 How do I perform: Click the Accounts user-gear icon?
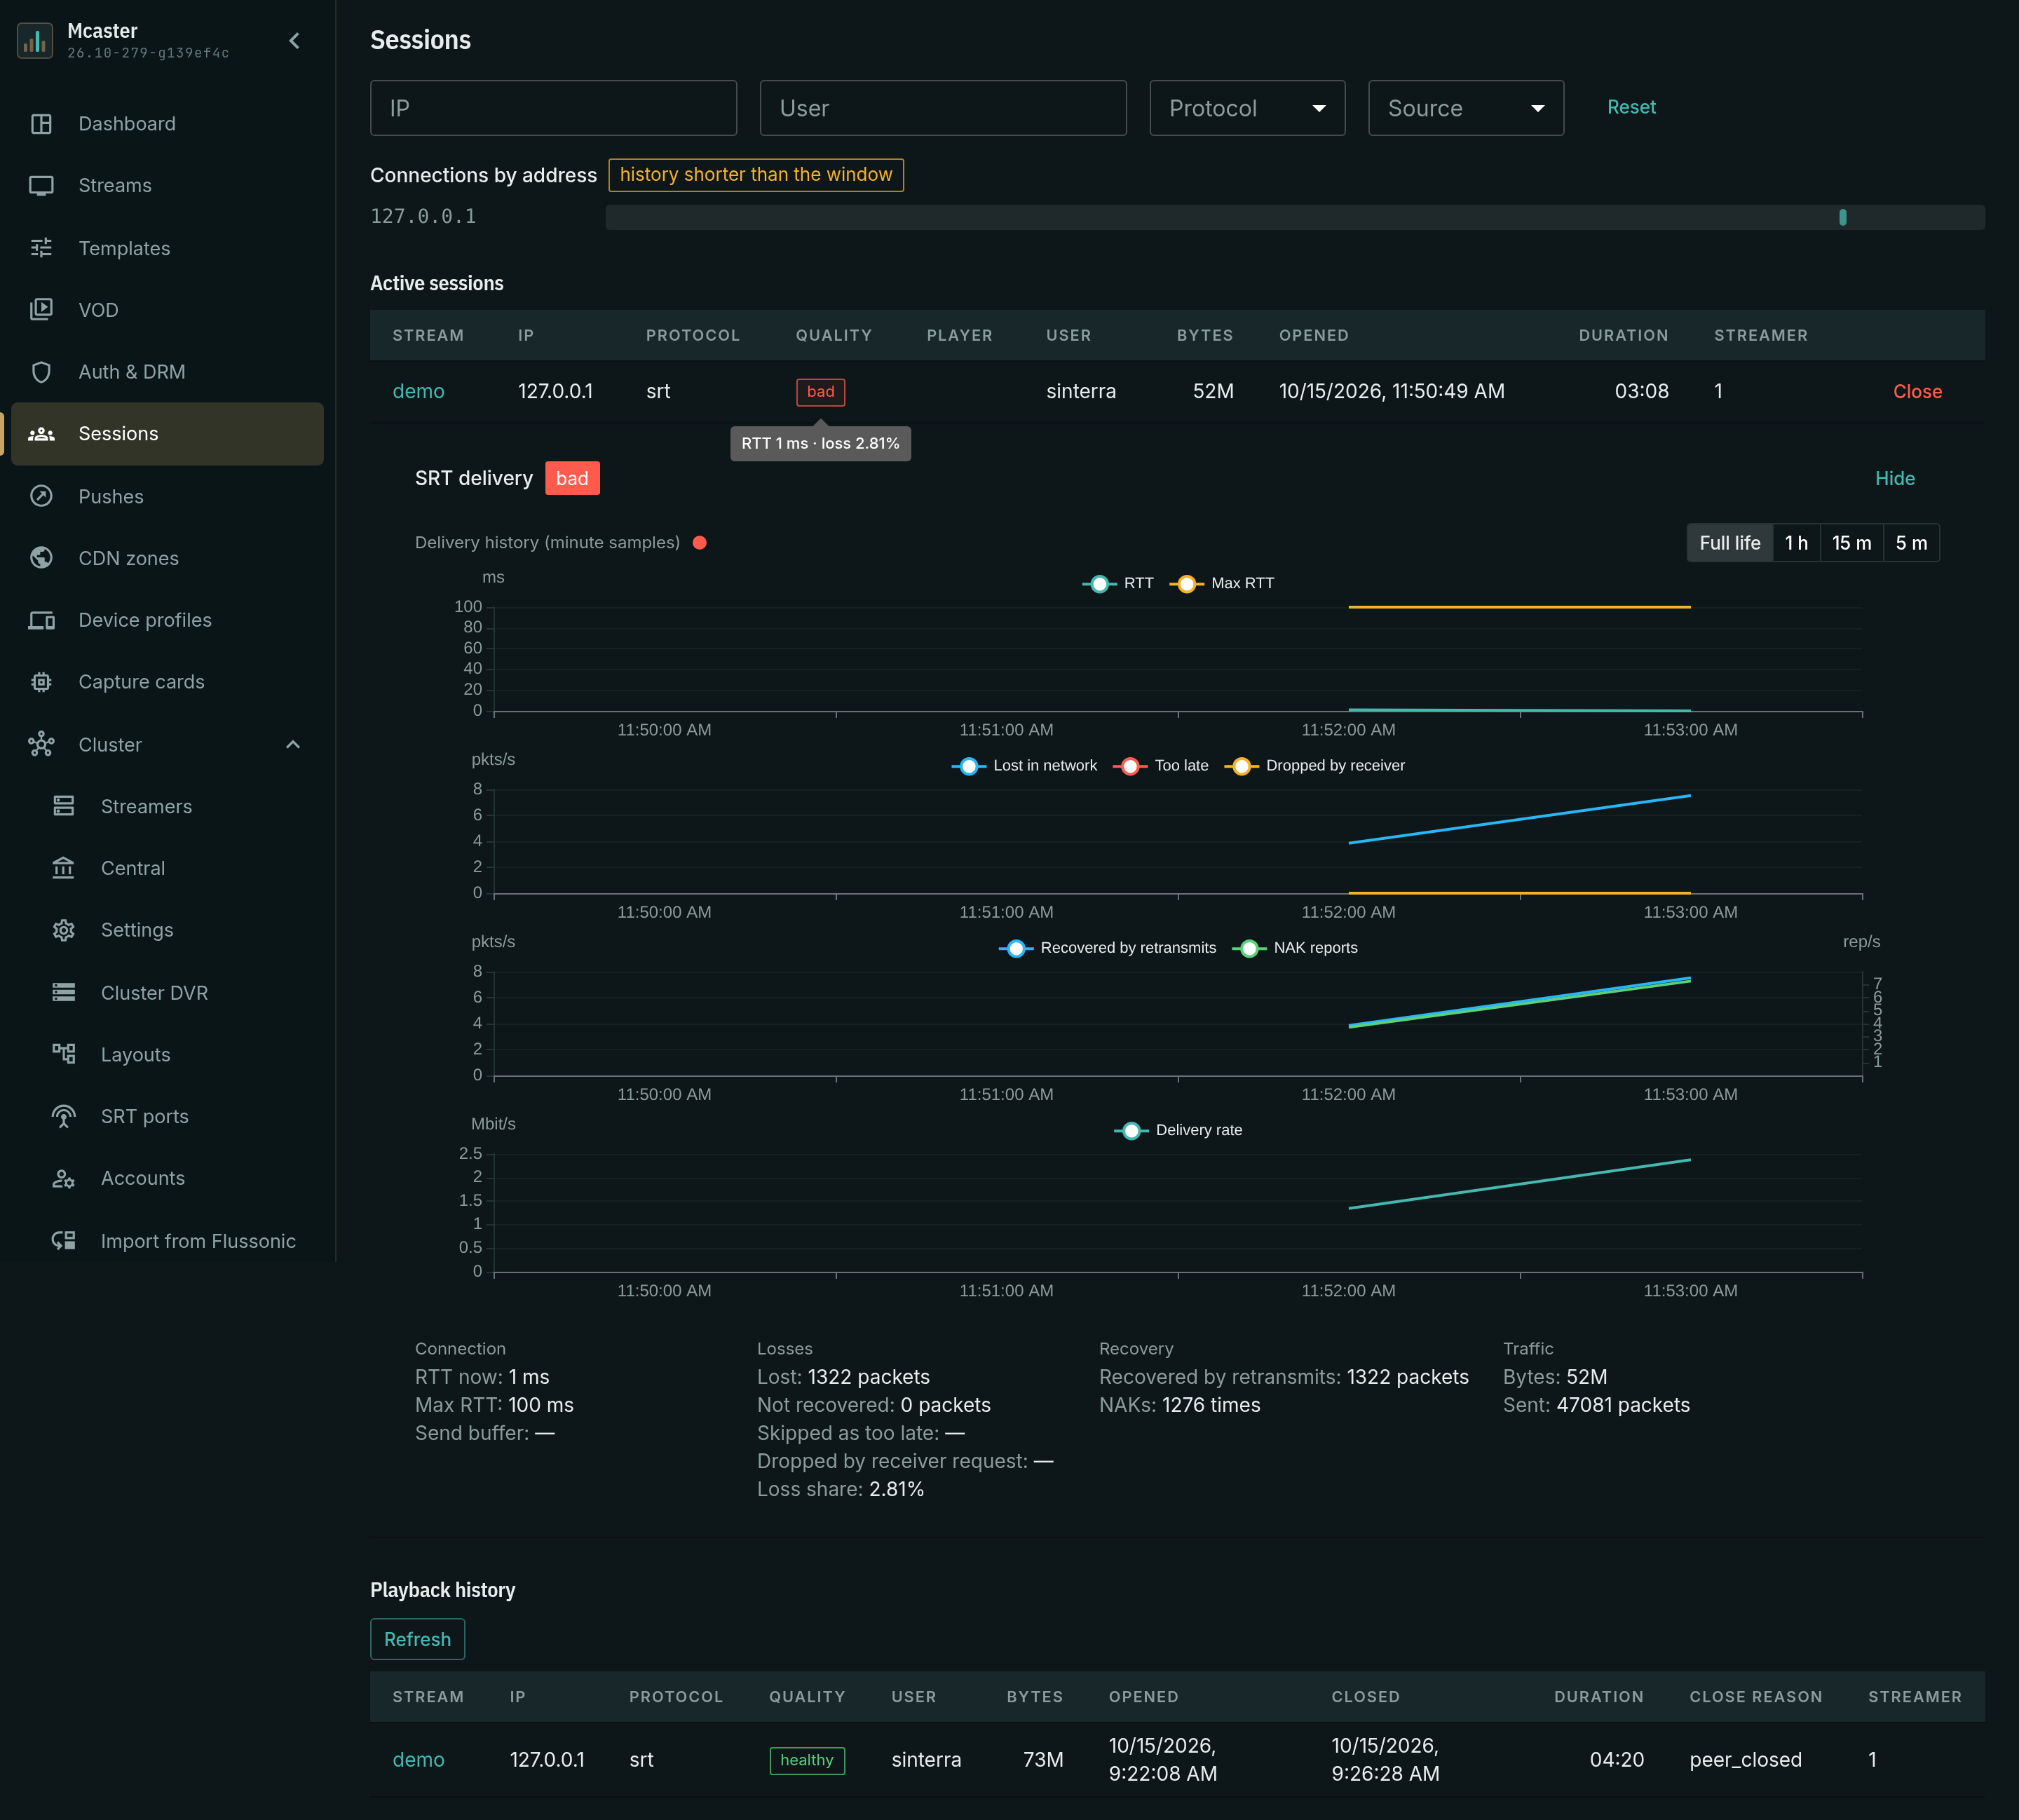[x=63, y=1178]
